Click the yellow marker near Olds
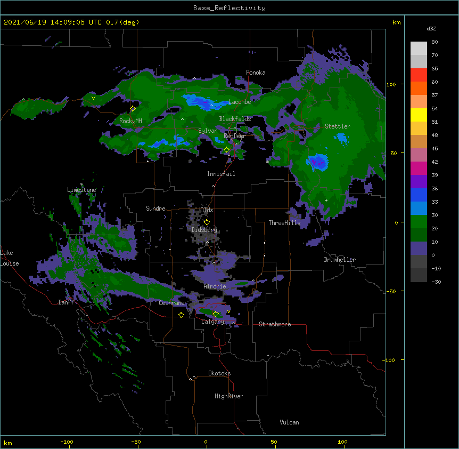 click(x=207, y=222)
